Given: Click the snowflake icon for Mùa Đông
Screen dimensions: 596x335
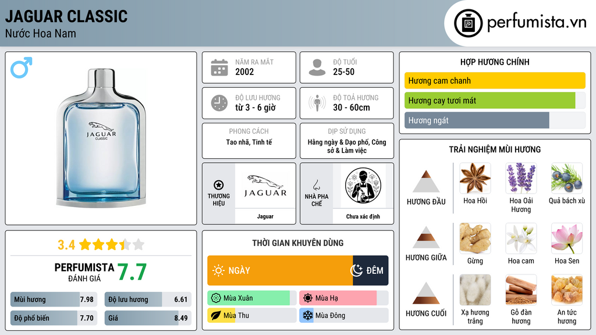Looking at the screenshot, I should coord(308,315).
